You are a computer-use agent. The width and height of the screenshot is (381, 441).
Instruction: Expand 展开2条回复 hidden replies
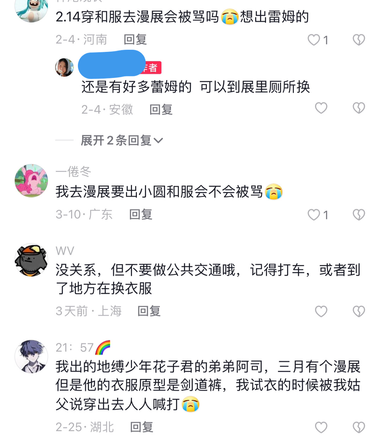122,141
